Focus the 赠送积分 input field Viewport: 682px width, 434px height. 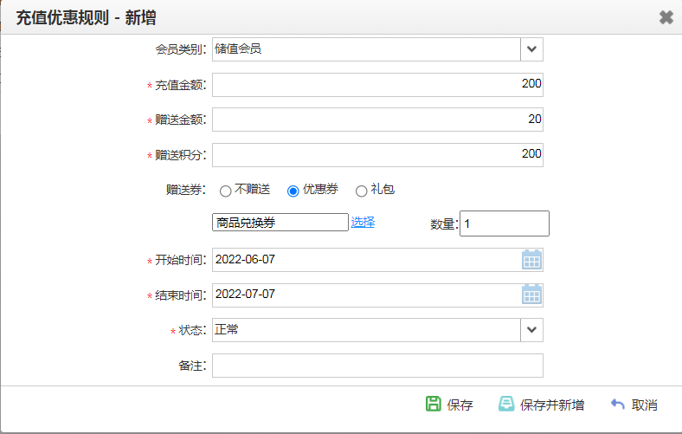click(x=377, y=154)
